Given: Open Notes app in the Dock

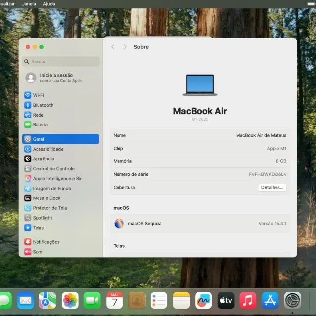Looking at the screenshot, I should click(181, 300).
